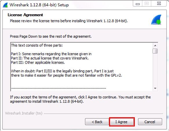Go back with the < Back button

[97, 122]
